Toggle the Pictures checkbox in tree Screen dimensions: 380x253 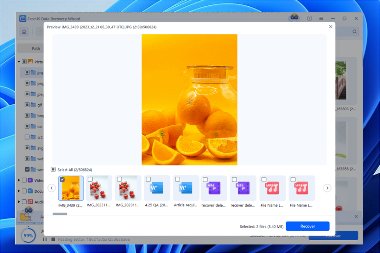click(x=24, y=62)
